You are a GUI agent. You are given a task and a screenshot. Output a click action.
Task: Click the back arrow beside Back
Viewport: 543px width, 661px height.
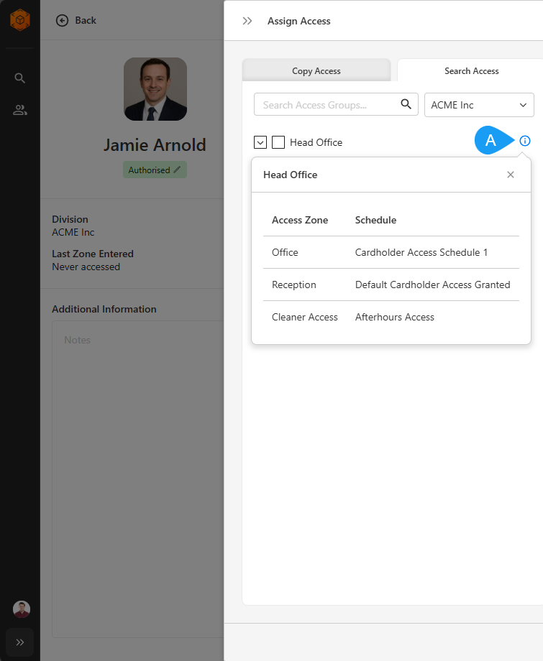62,20
